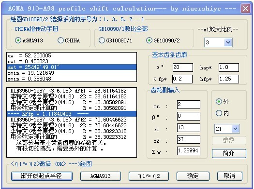Viewport: 254px width, 189px height.
Task: Select the 'aw = 52.200005' row
Action: (x=72, y=55)
